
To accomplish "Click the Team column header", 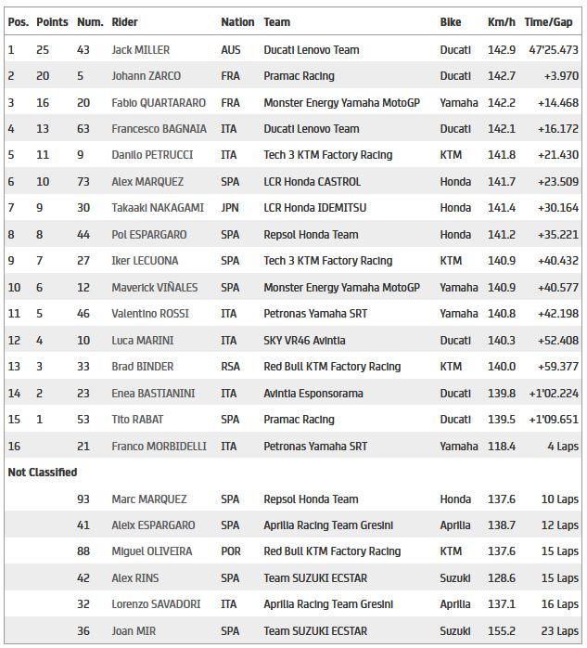I will point(276,21).
